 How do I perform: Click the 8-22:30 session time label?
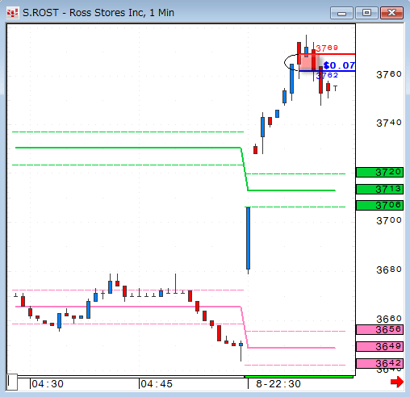(278, 384)
